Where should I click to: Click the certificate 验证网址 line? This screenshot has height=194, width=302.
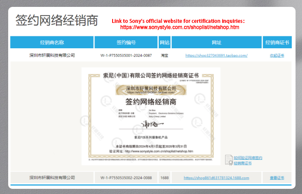point(151,151)
